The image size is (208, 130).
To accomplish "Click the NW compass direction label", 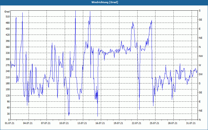I will tap(201, 56).
